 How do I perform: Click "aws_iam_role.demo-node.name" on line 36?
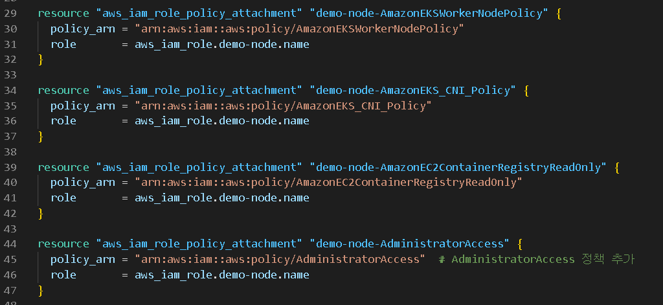(222, 121)
